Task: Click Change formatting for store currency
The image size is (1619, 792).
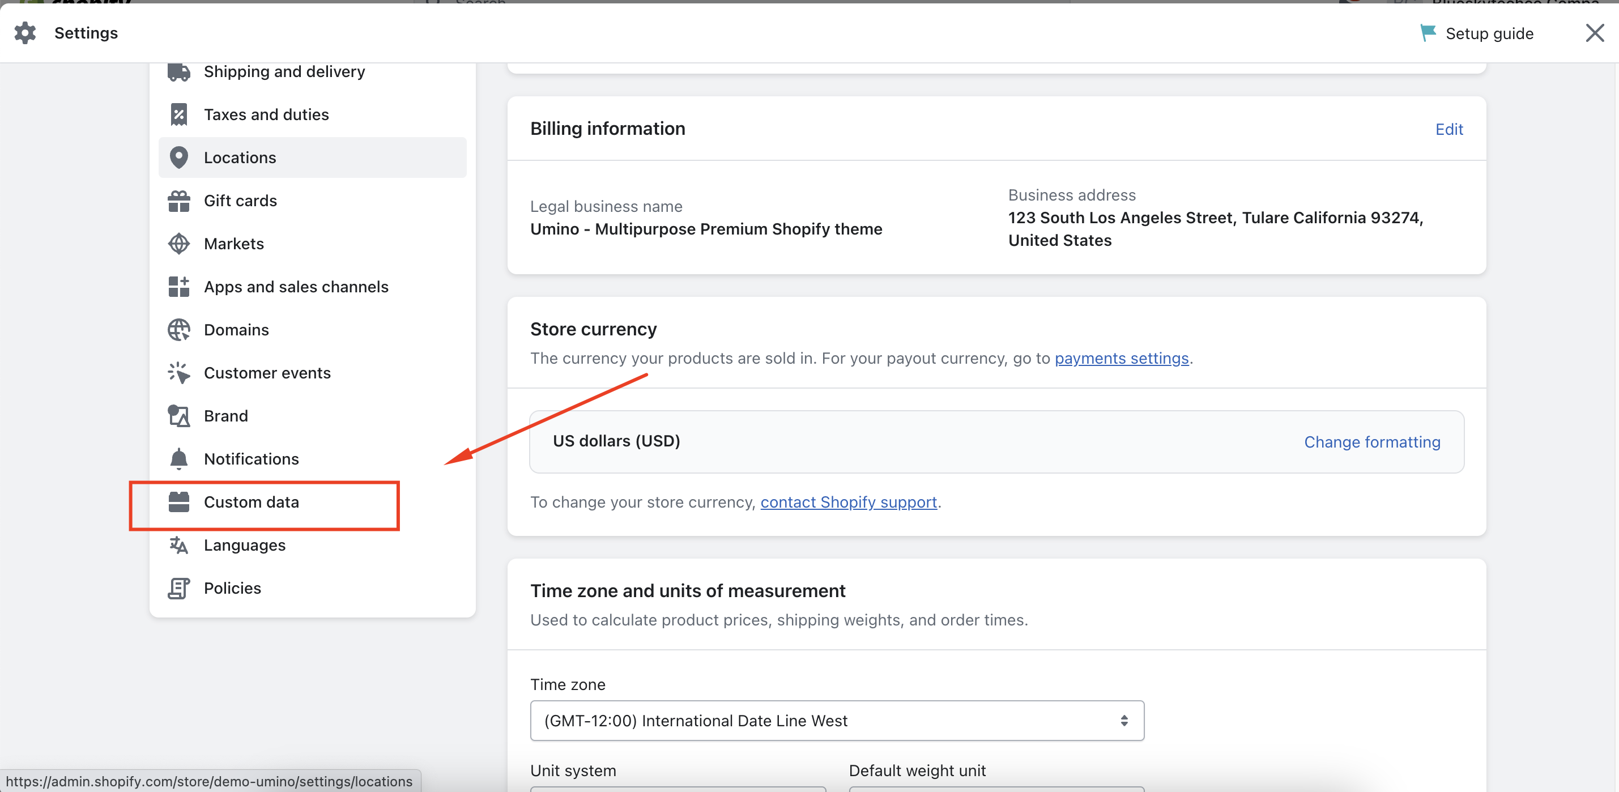Action: point(1372,442)
